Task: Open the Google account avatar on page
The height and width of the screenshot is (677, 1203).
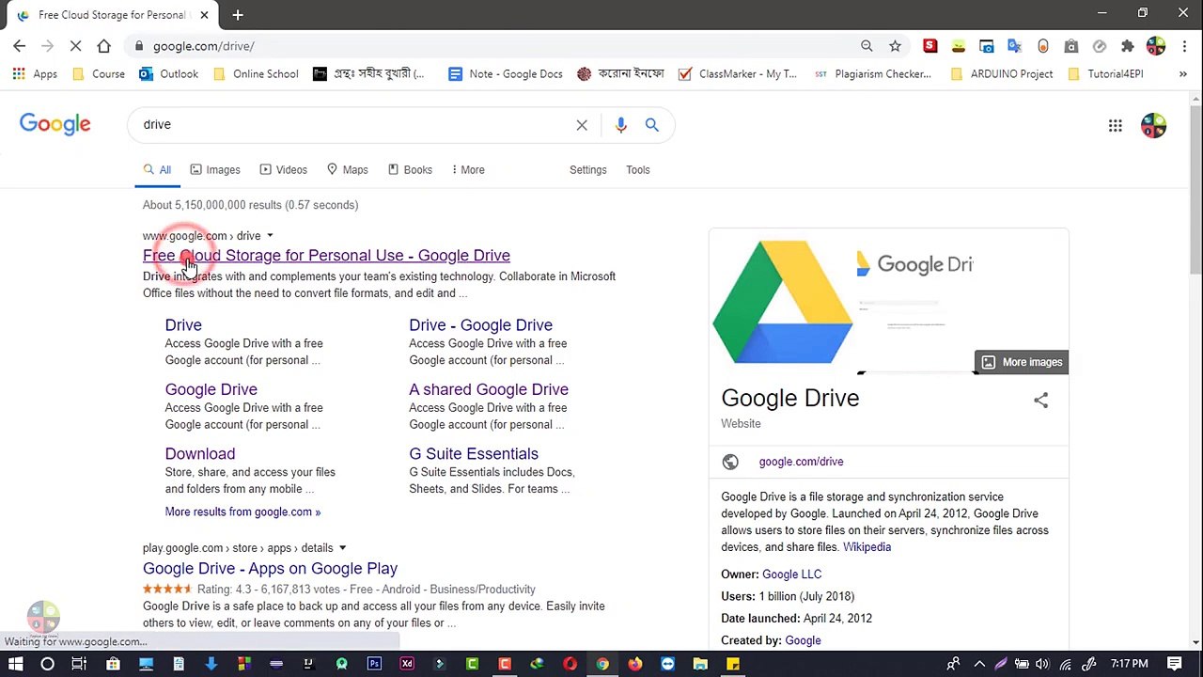Action: [x=1153, y=125]
